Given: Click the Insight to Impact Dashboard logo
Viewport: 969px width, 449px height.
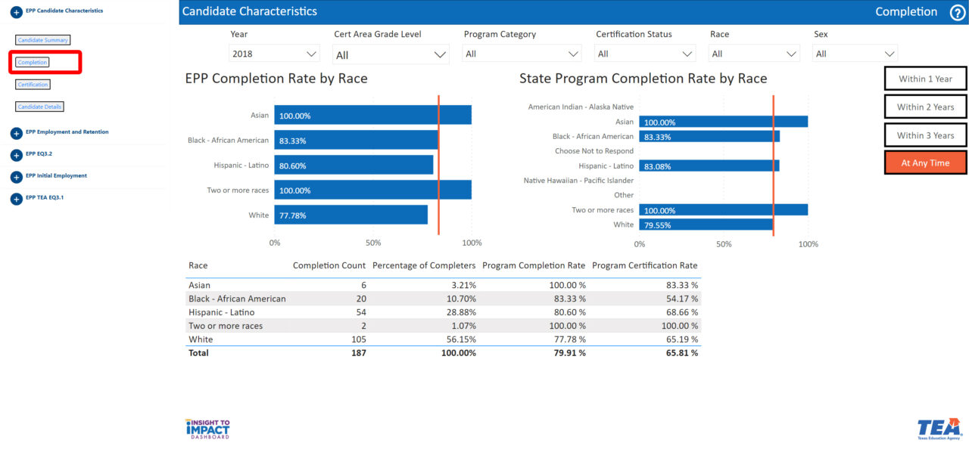Looking at the screenshot, I should point(207,429).
